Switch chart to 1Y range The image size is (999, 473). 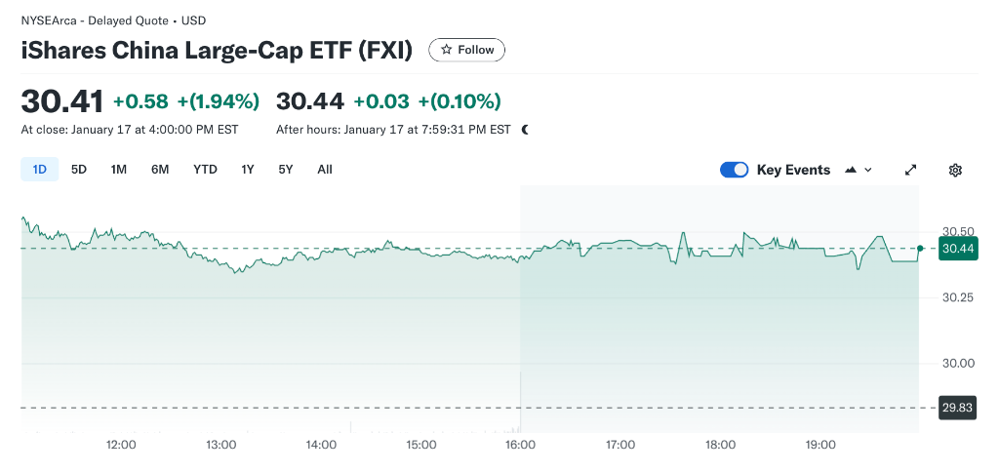[248, 170]
